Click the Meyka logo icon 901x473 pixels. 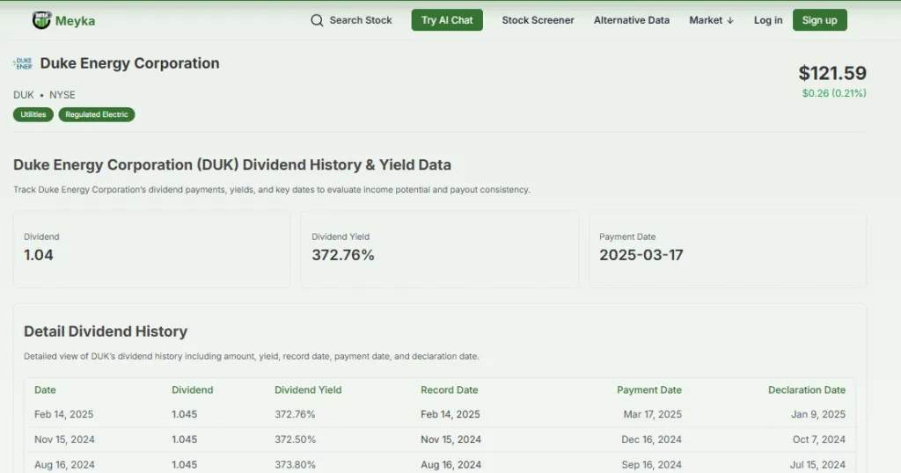(x=41, y=20)
